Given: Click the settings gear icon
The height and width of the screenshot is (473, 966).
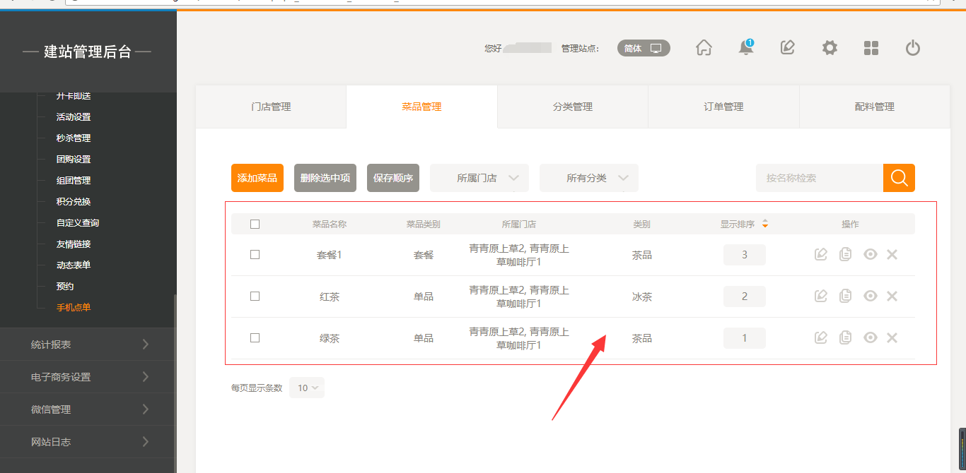Looking at the screenshot, I should pos(830,48).
